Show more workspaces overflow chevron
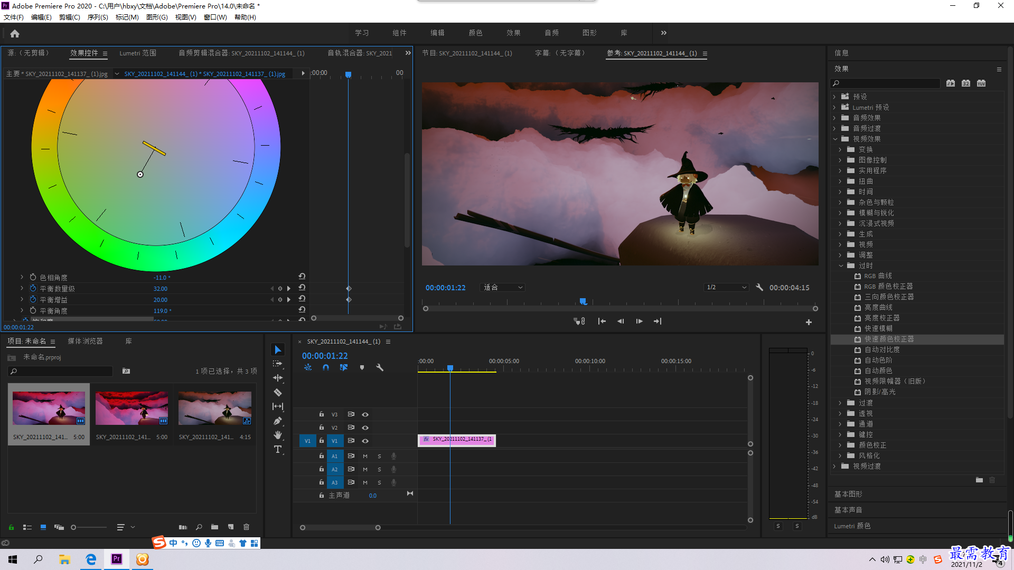Screen dimensions: 1014x570 664,33
